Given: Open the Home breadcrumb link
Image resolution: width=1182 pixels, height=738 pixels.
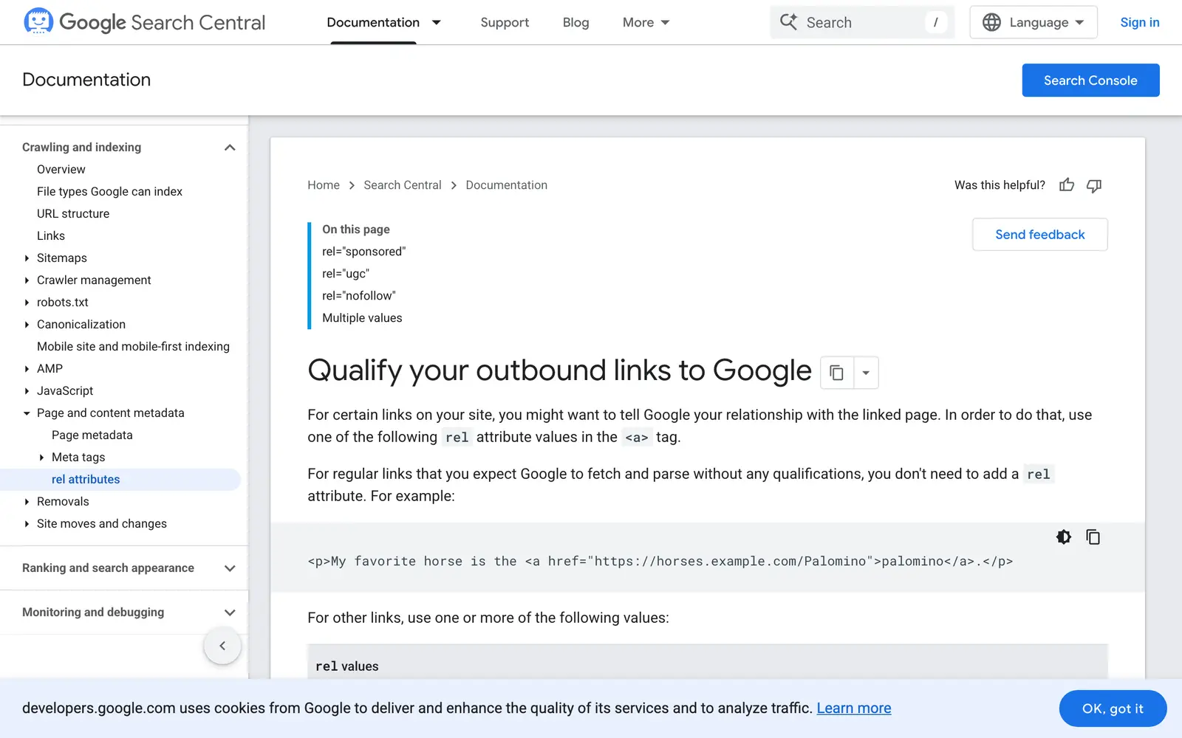Looking at the screenshot, I should click(324, 185).
